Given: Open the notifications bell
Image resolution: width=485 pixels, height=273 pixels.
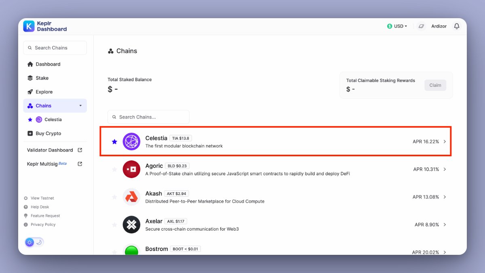Looking at the screenshot, I should point(457,26).
